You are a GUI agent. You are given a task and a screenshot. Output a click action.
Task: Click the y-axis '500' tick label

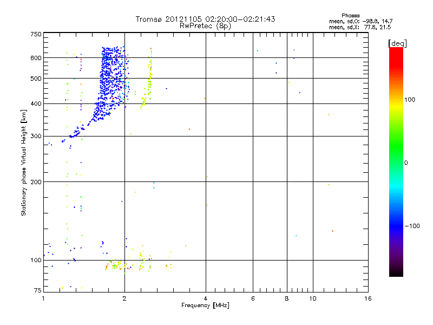(x=36, y=79)
